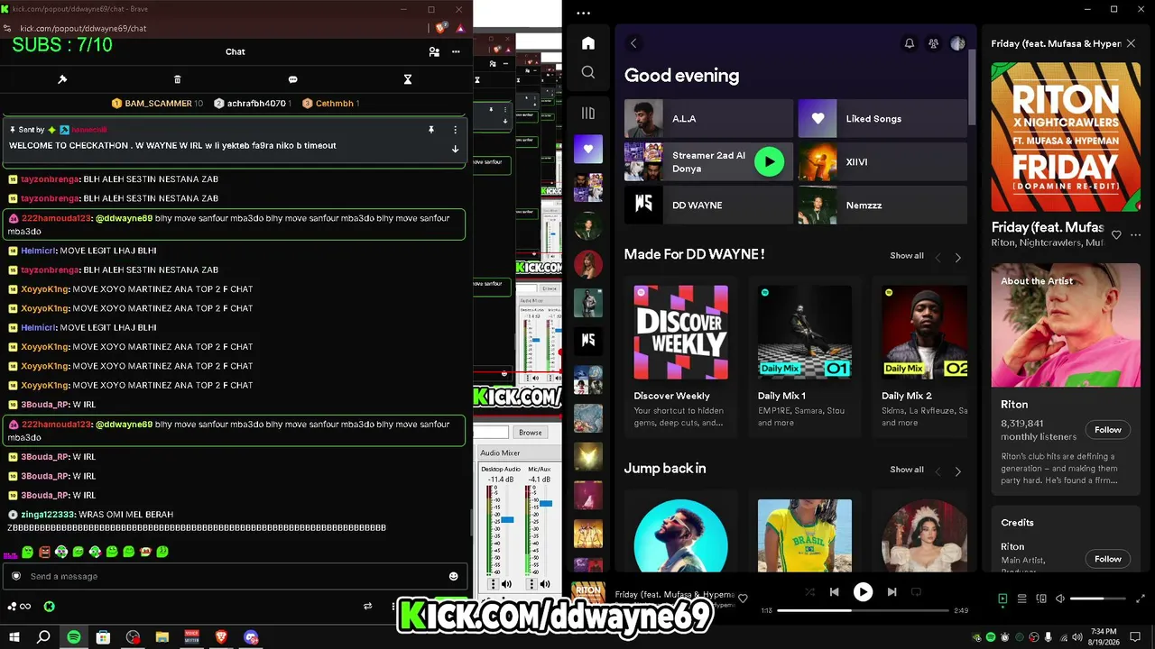Expand pinned message down arrow

click(x=455, y=149)
